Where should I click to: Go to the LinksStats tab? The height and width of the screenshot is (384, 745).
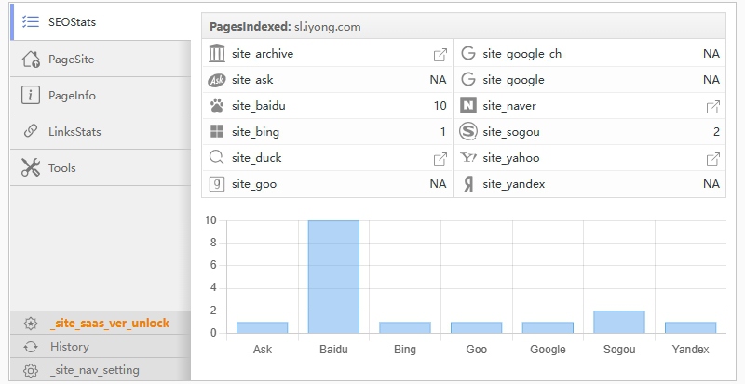(74, 132)
